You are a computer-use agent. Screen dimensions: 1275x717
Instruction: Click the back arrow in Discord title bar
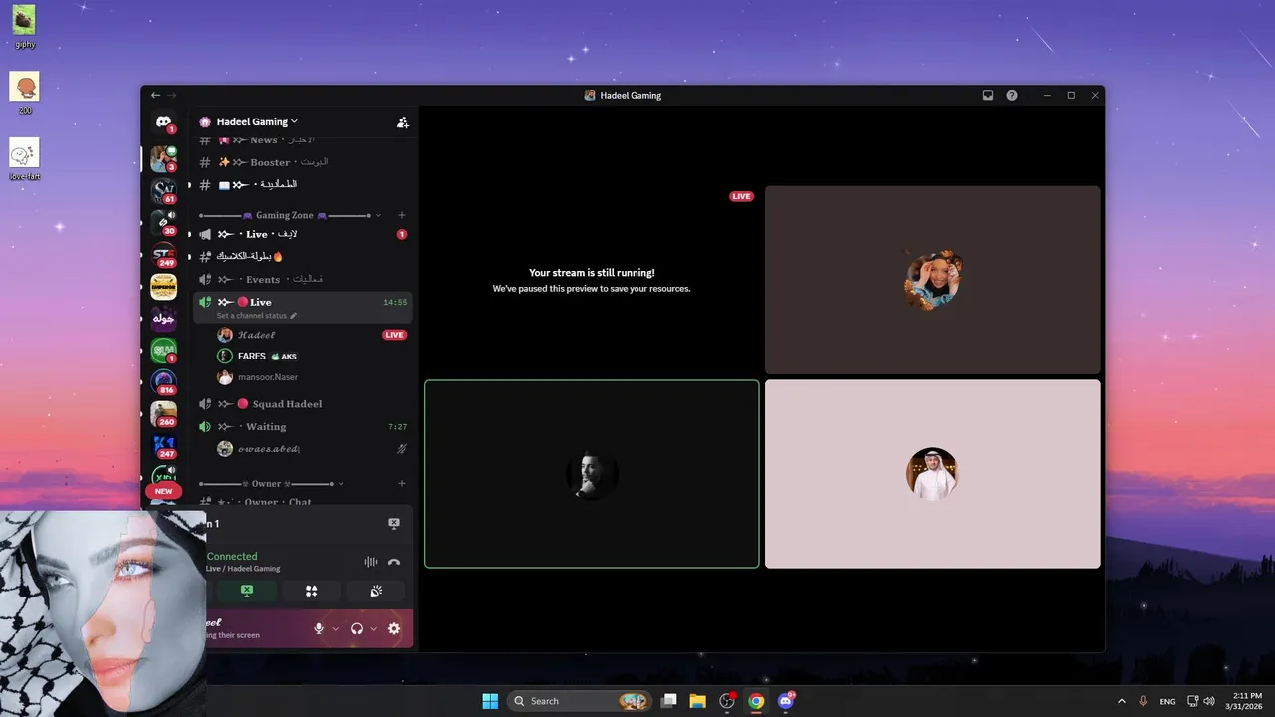(x=155, y=96)
